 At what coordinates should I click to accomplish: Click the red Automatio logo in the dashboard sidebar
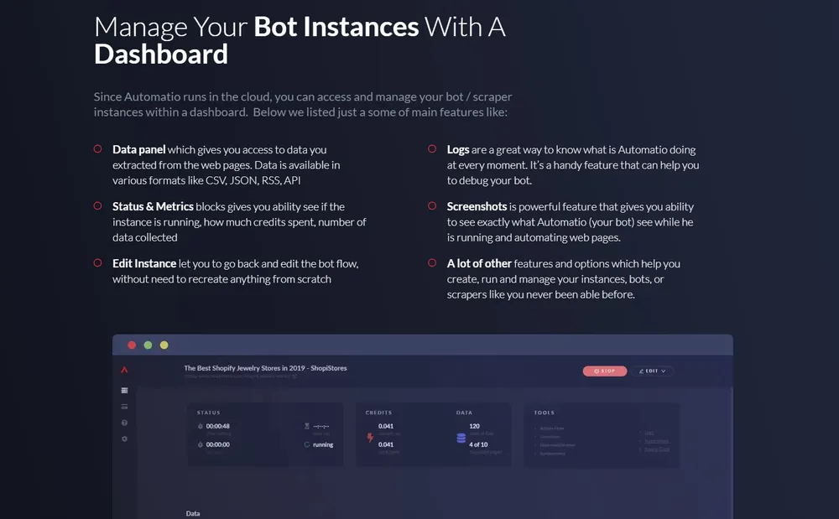click(x=124, y=370)
